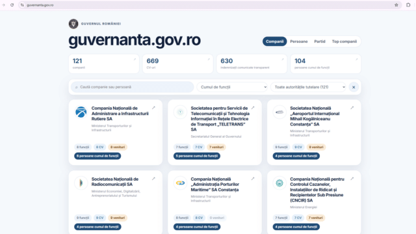Click search magnifier icon in search field
Image resolution: width=416 pixels, height=234 pixels.
(x=77, y=87)
